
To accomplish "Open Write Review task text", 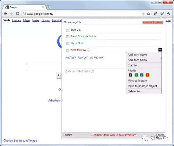I will (78, 50).
